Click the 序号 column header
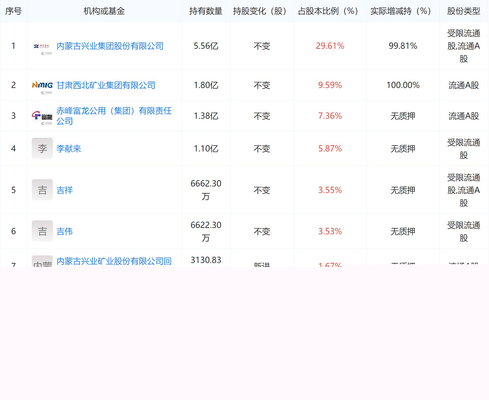Viewport: 489px width, 400px height. pos(13,11)
